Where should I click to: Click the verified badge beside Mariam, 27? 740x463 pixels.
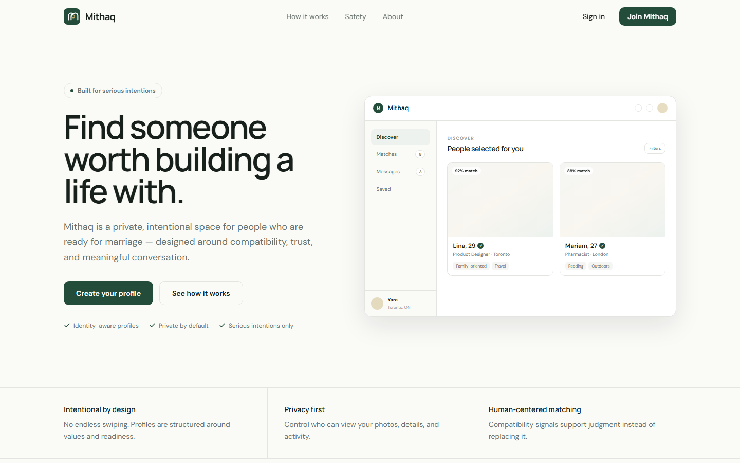(602, 246)
